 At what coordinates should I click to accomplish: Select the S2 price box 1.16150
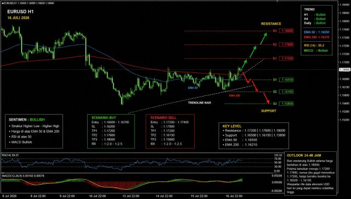click(x=286, y=92)
